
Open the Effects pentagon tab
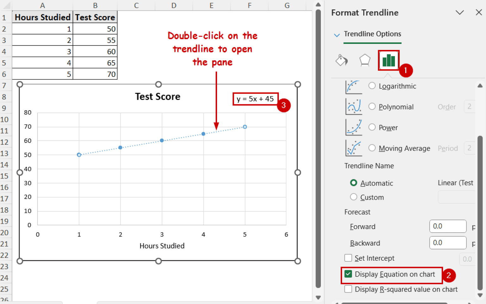[364, 60]
